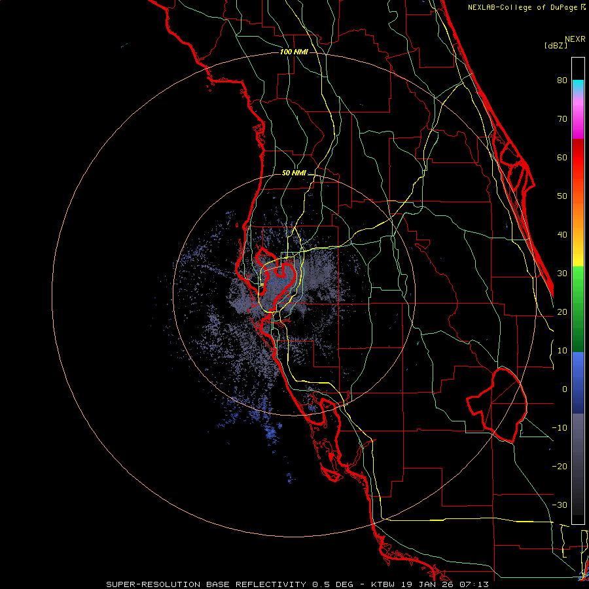589x589 pixels.
Task: Click the 80 value on the dBZ scale
Action: [562, 80]
